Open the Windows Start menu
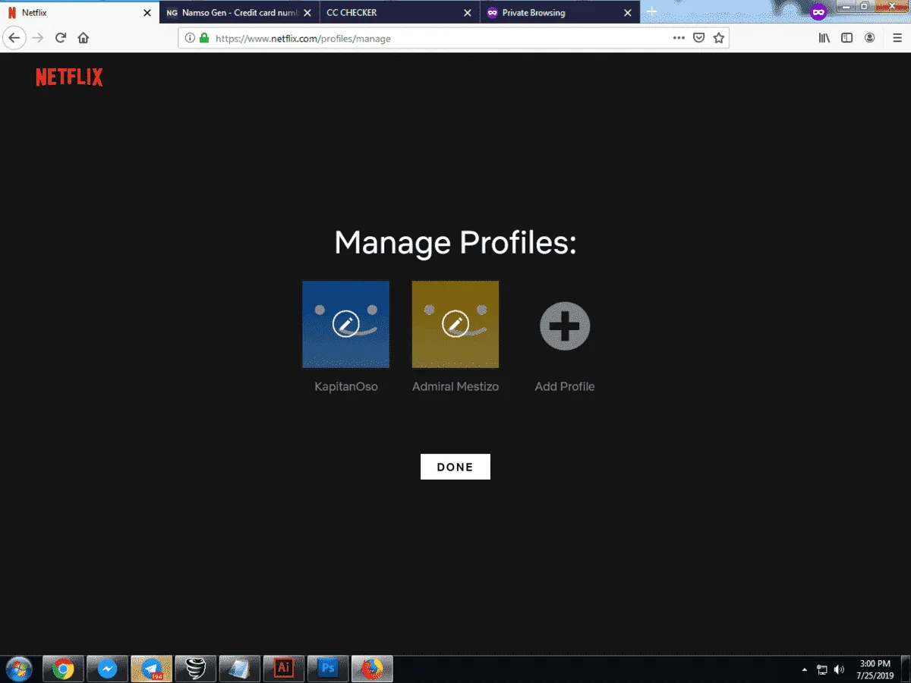The width and height of the screenshot is (911, 683). click(x=19, y=669)
